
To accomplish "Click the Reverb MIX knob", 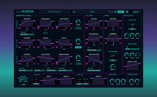I will point(138,55).
